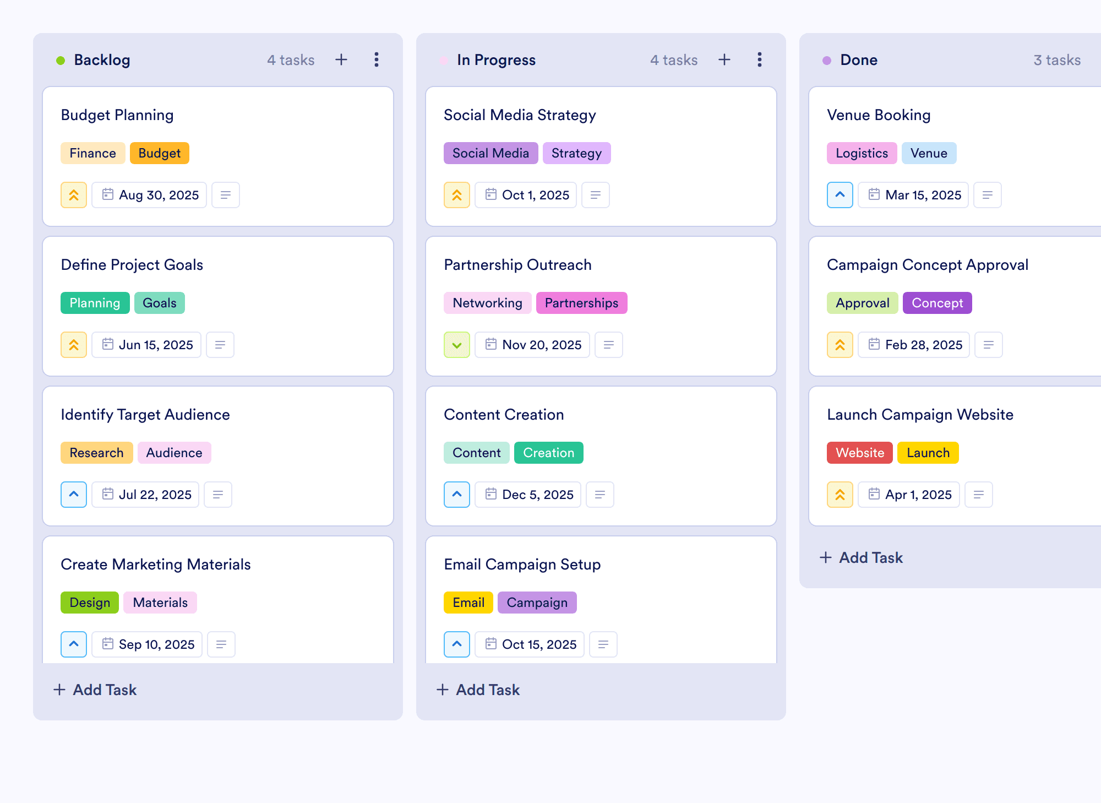Open description icon on Content Creation card
The width and height of the screenshot is (1101, 803).
pos(600,495)
